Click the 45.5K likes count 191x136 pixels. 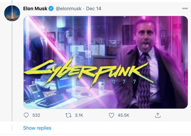tap(123, 115)
